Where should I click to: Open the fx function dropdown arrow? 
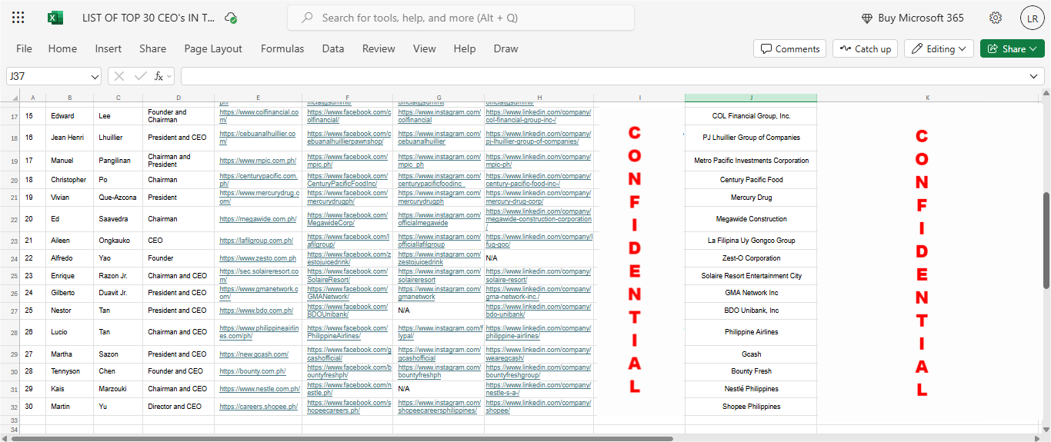click(x=169, y=76)
